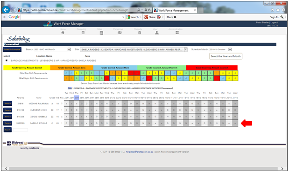Remove CLEMENT NYONI from the schedule

pos(8,110)
